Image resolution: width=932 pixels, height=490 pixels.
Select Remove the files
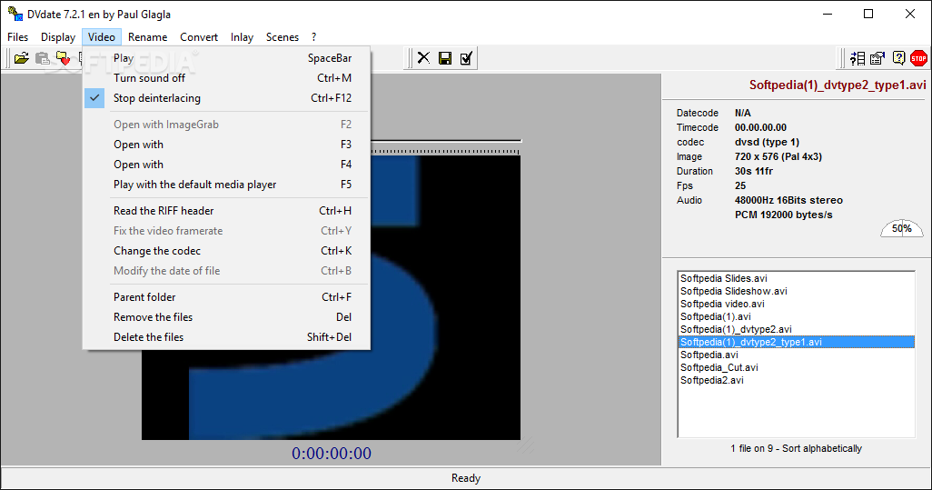click(x=226, y=317)
